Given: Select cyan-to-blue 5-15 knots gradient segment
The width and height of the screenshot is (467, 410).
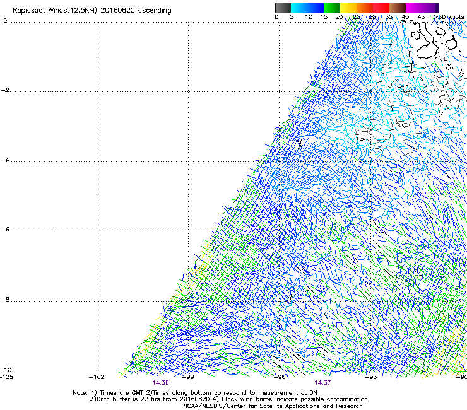Looking at the screenshot, I should 307,8.
